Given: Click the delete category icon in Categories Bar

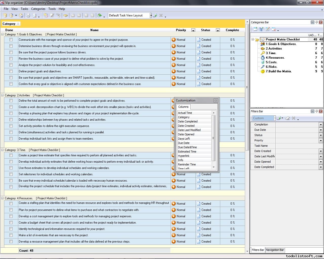Looking at the screenshot, I should coord(274,29).
